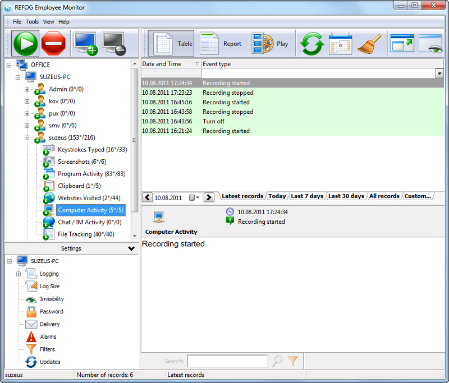Open Delivery settings
The width and height of the screenshot is (449, 383).
coord(50,324)
